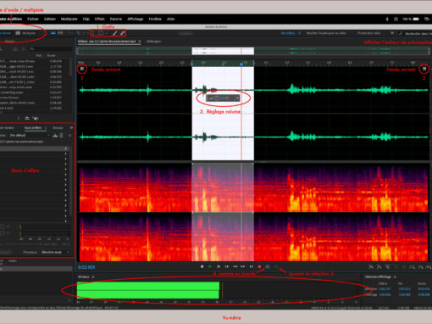432x324 pixels.
Task: Open the Processus selection dropdown
Action: [x=55, y=252]
